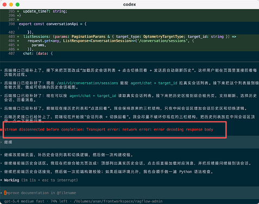Click the 'codex' window title
The height and width of the screenshot is (204, 259).
129,4
